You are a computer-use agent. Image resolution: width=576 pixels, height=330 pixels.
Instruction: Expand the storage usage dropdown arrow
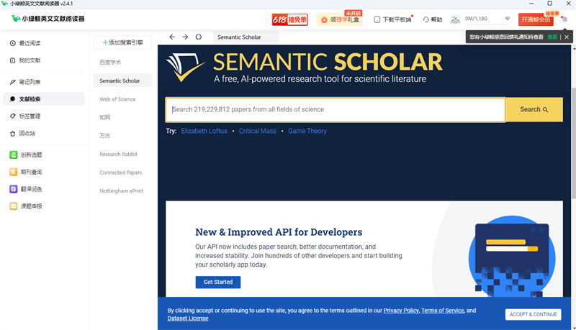(508, 19)
